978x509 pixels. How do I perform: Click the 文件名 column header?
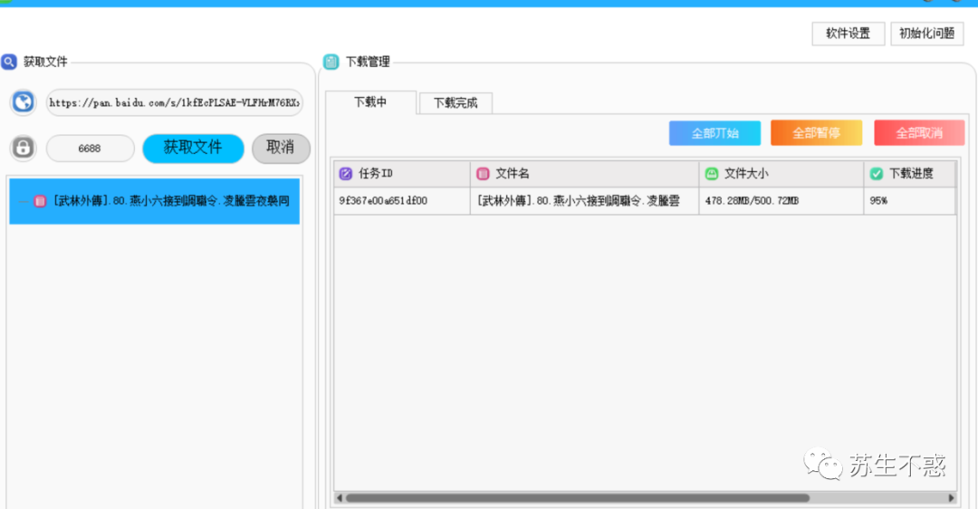point(584,173)
